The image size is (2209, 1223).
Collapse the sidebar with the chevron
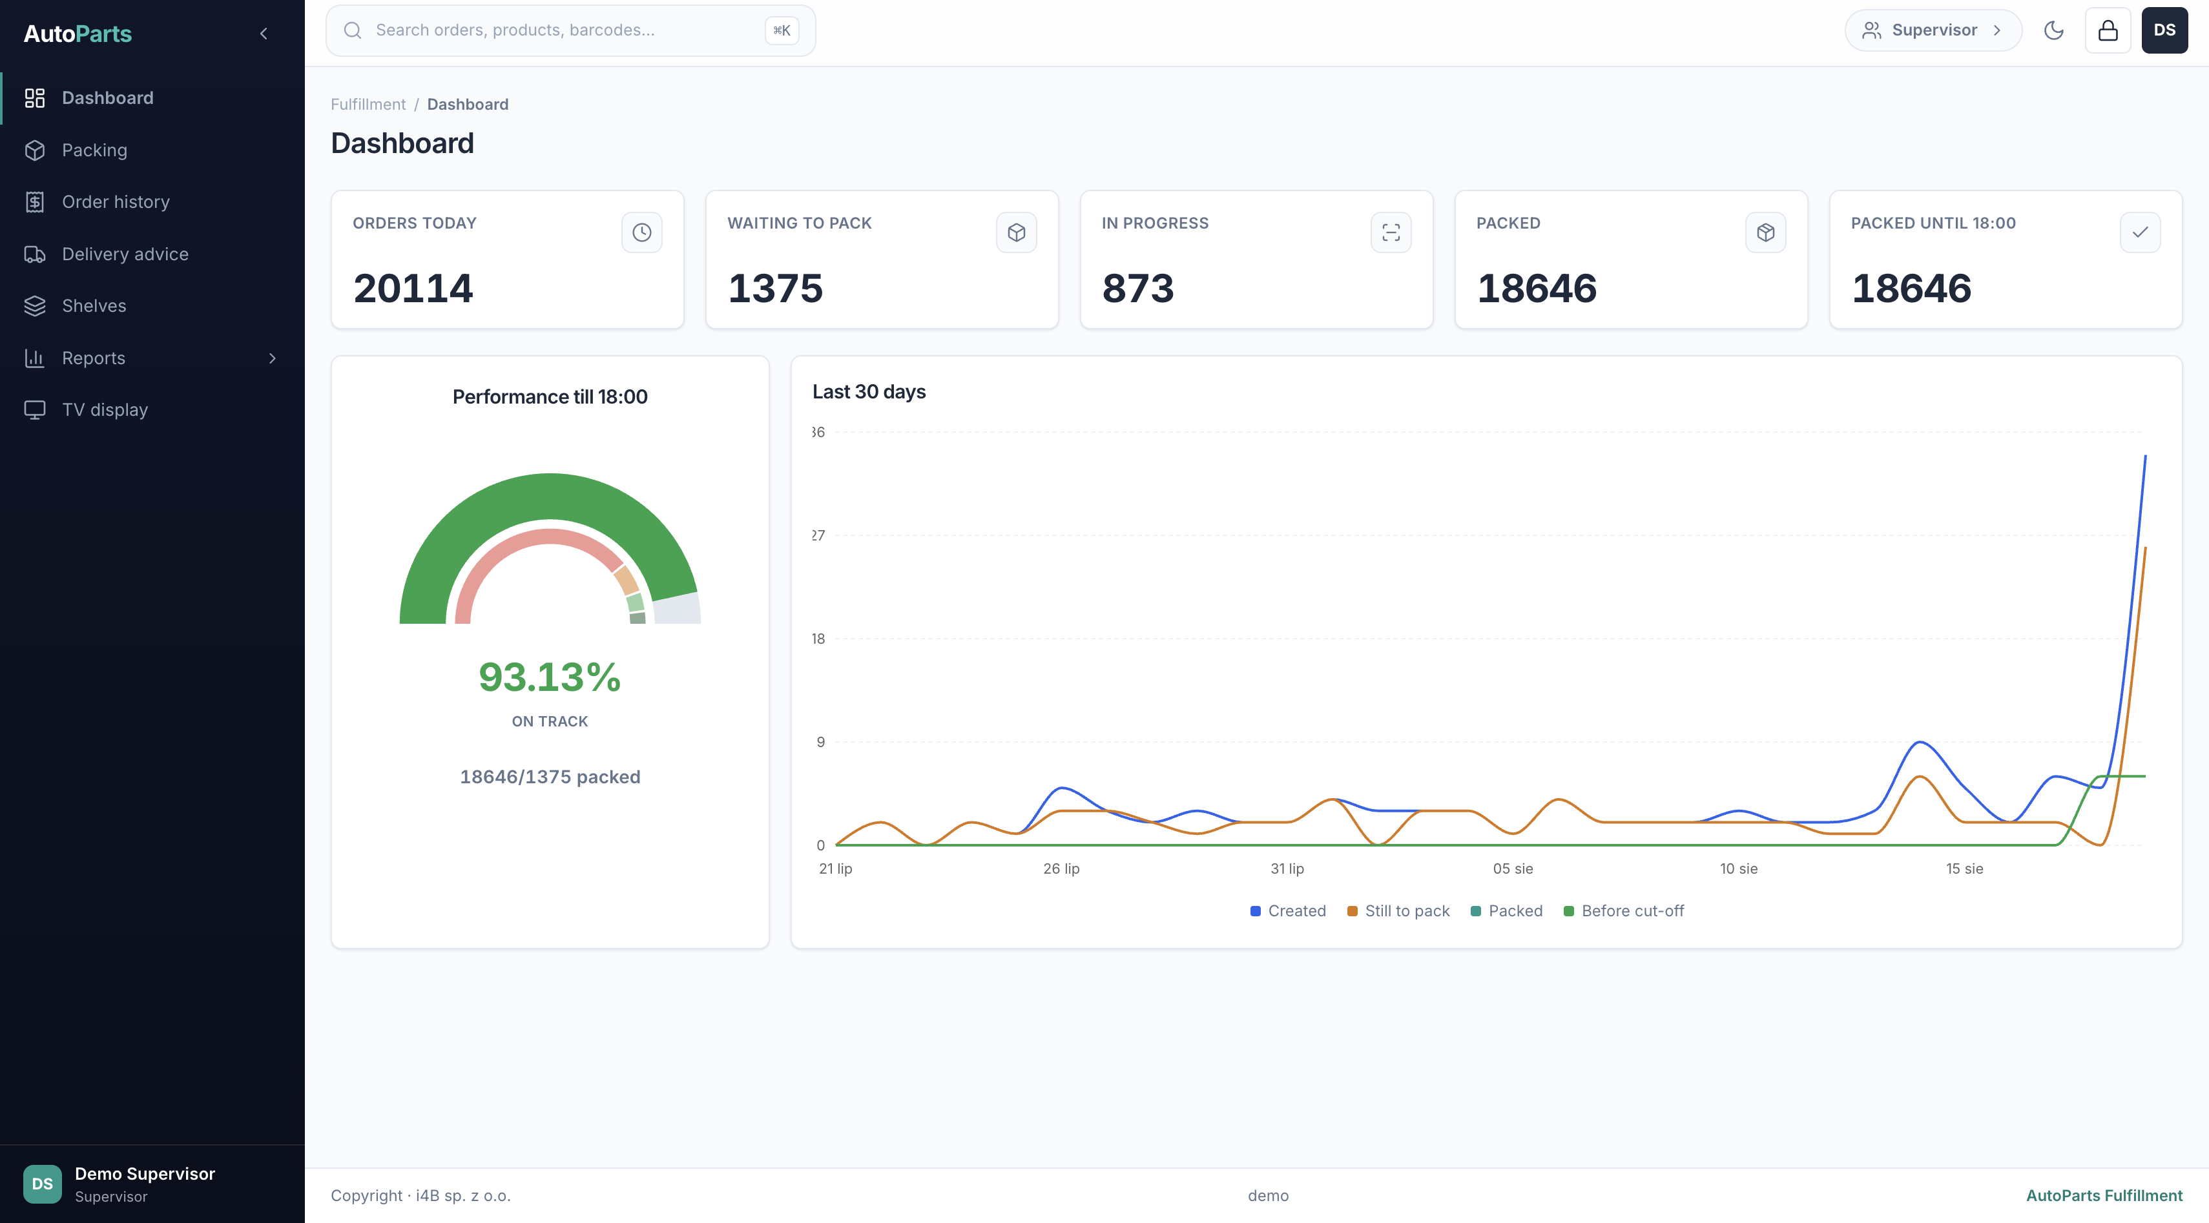(x=264, y=34)
